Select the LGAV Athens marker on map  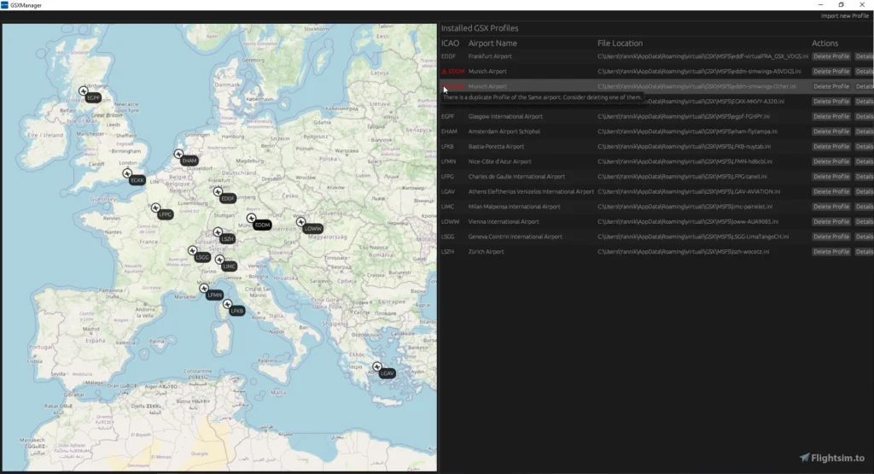click(x=377, y=367)
